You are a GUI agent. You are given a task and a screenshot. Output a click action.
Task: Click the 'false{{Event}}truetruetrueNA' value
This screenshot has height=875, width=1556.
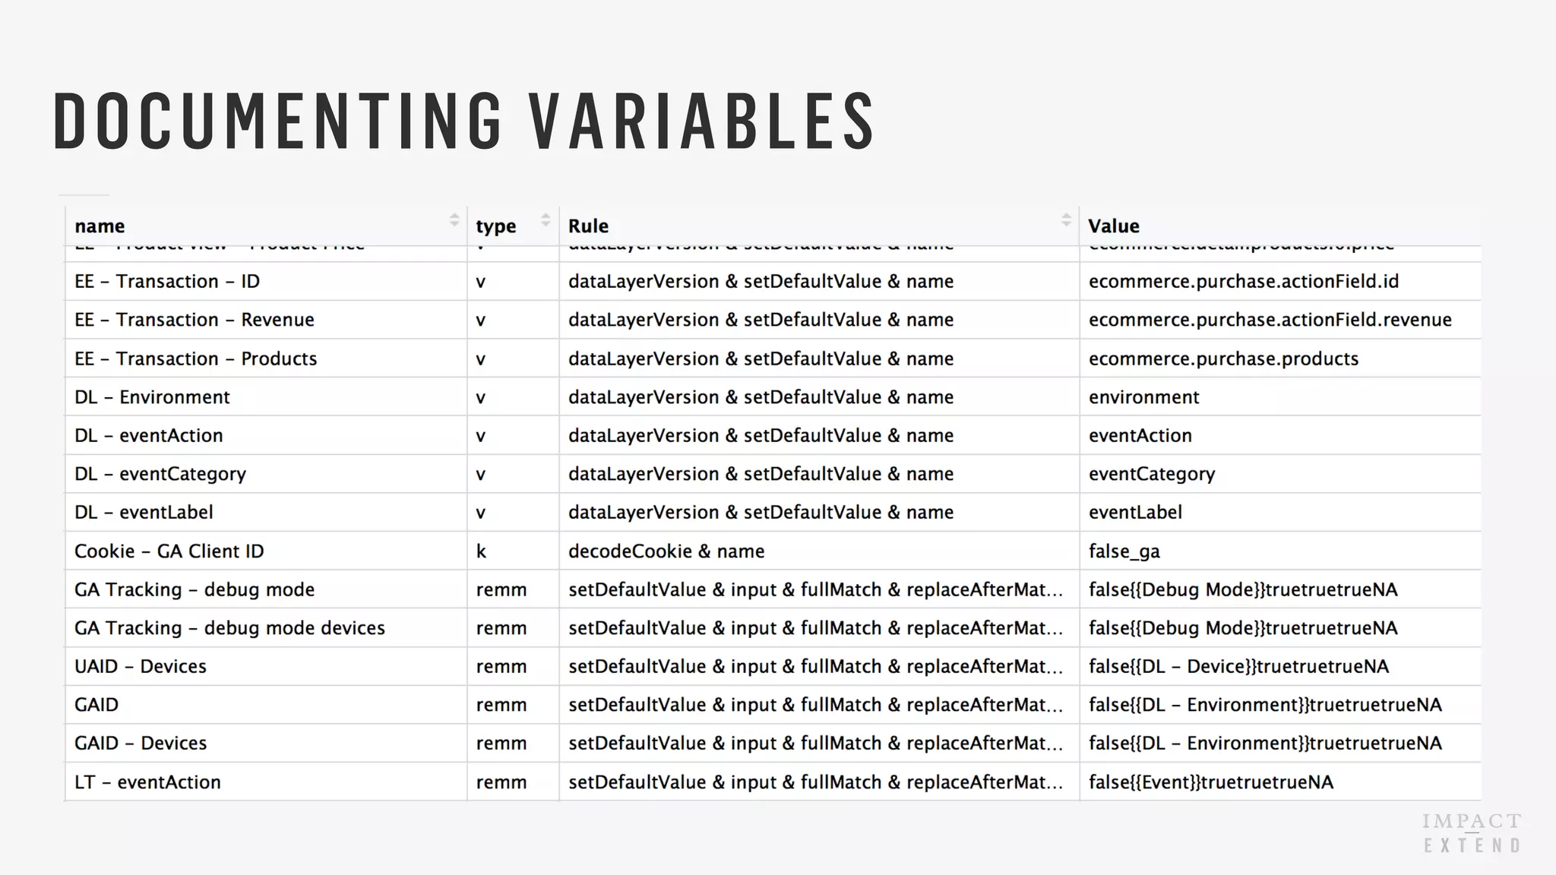coord(1211,782)
